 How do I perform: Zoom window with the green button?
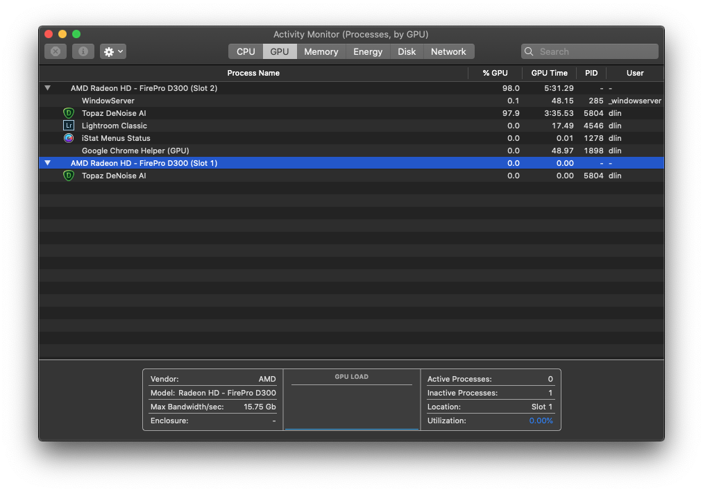(x=76, y=34)
